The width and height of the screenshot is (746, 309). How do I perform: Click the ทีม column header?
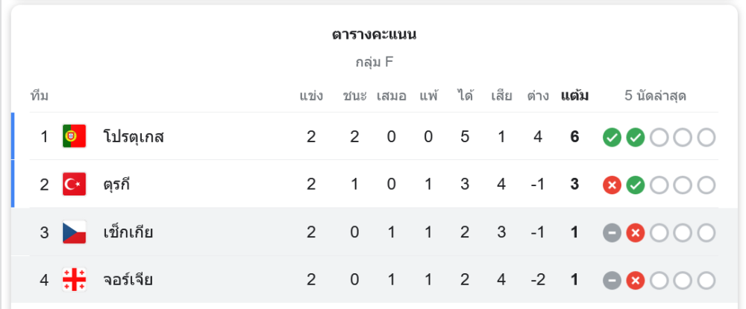(x=40, y=96)
